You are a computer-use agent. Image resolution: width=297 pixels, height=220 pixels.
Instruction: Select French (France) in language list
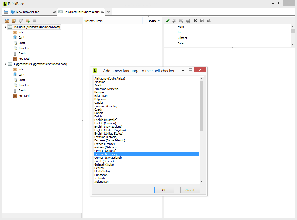147,144
